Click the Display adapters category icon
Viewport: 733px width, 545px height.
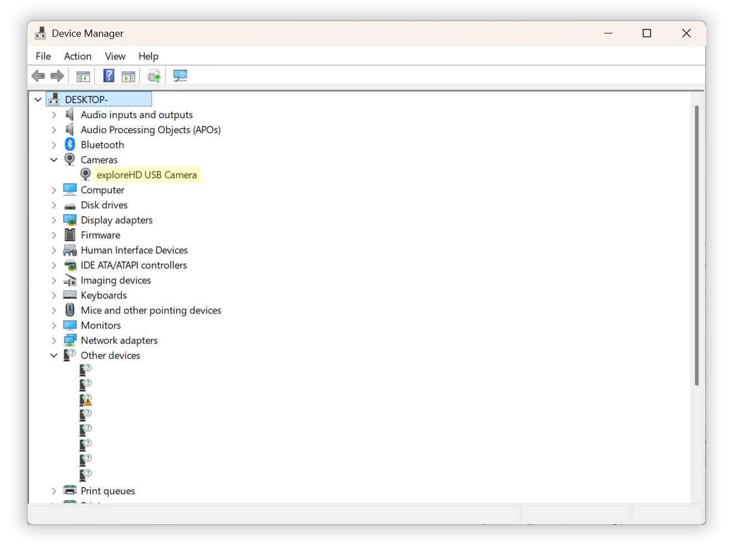click(70, 220)
